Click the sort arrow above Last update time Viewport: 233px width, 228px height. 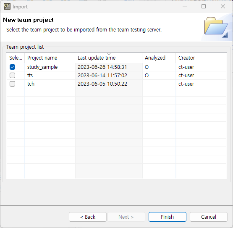[109, 54]
